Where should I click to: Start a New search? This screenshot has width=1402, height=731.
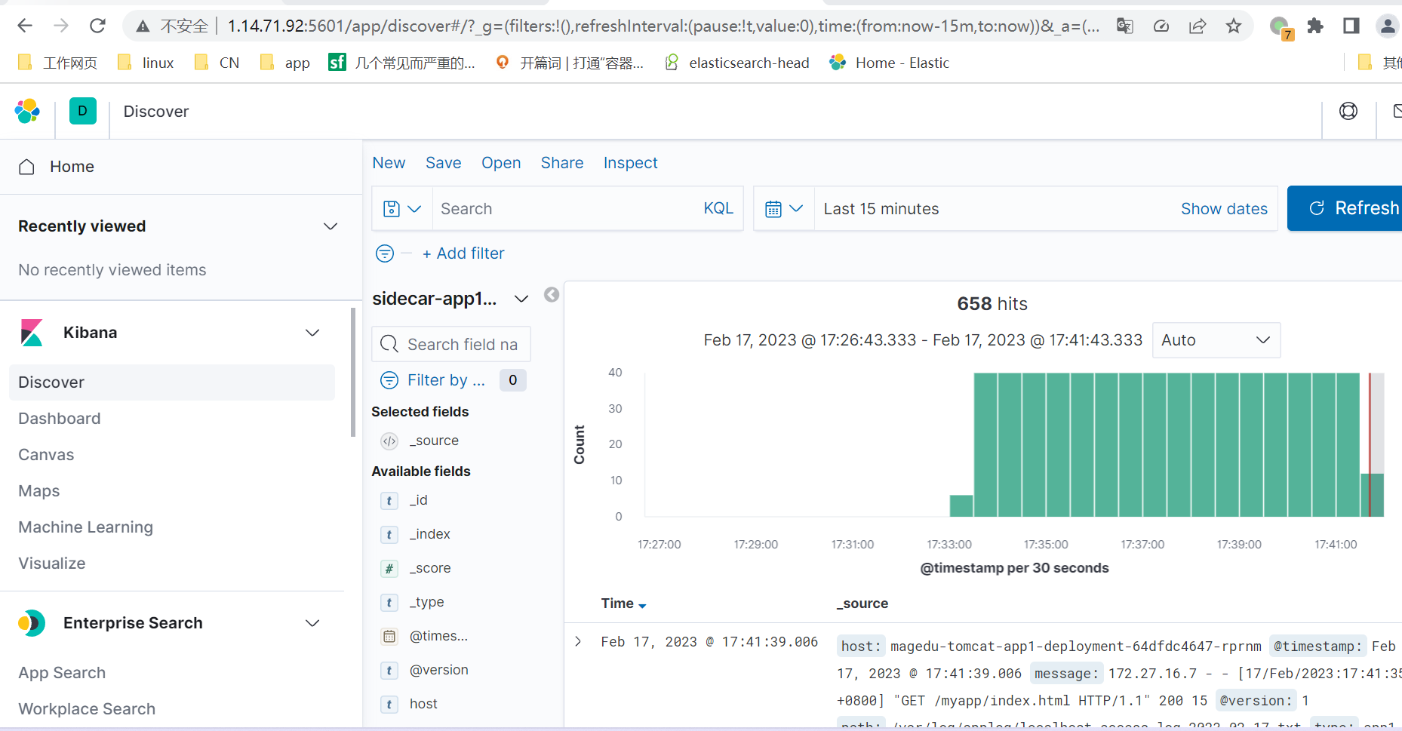[389, 163]
